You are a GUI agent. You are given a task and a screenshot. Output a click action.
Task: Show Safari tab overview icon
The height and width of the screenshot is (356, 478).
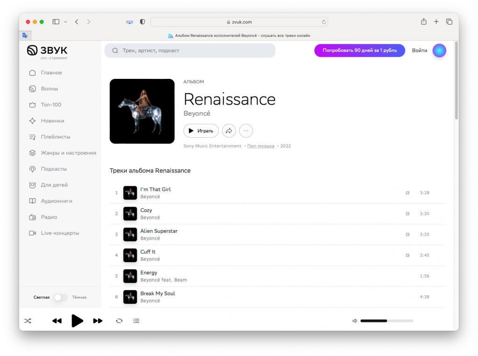pos(449,21)
